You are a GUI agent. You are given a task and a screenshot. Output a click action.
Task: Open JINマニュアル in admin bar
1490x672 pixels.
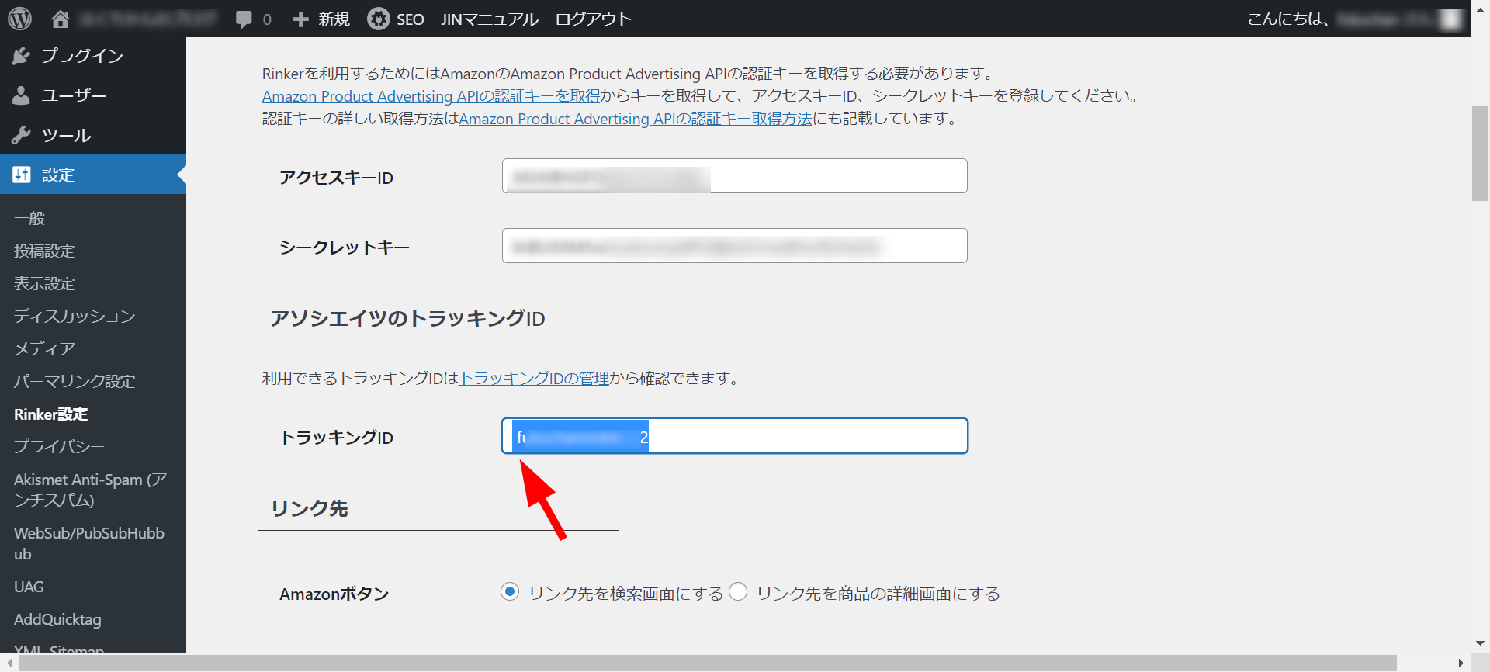coord(489,19)
